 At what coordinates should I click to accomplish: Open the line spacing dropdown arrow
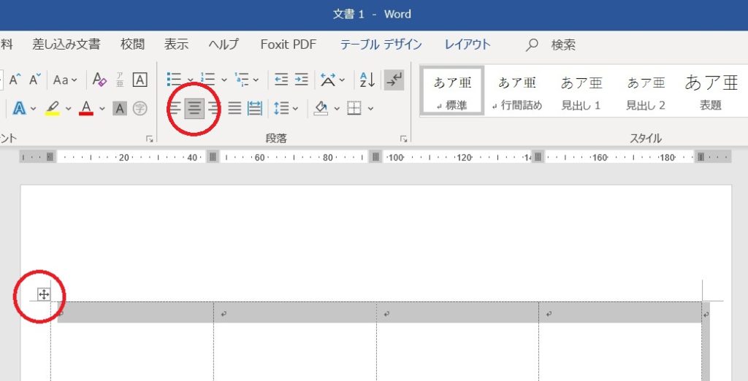pyautogui.click(x=295, y=109)
